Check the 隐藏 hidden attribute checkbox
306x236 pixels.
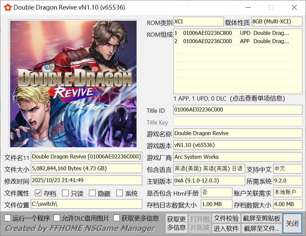[x=92, y=193]
